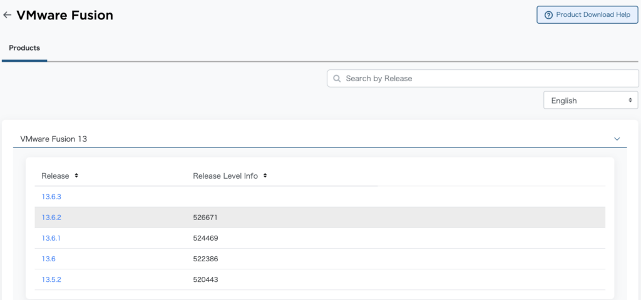Click the magnifying glass search icon
641x300 pixels.
coord(337,78)
